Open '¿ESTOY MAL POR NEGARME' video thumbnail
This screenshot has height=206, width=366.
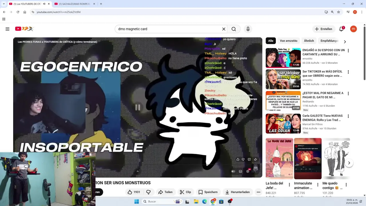click(283, 101)
